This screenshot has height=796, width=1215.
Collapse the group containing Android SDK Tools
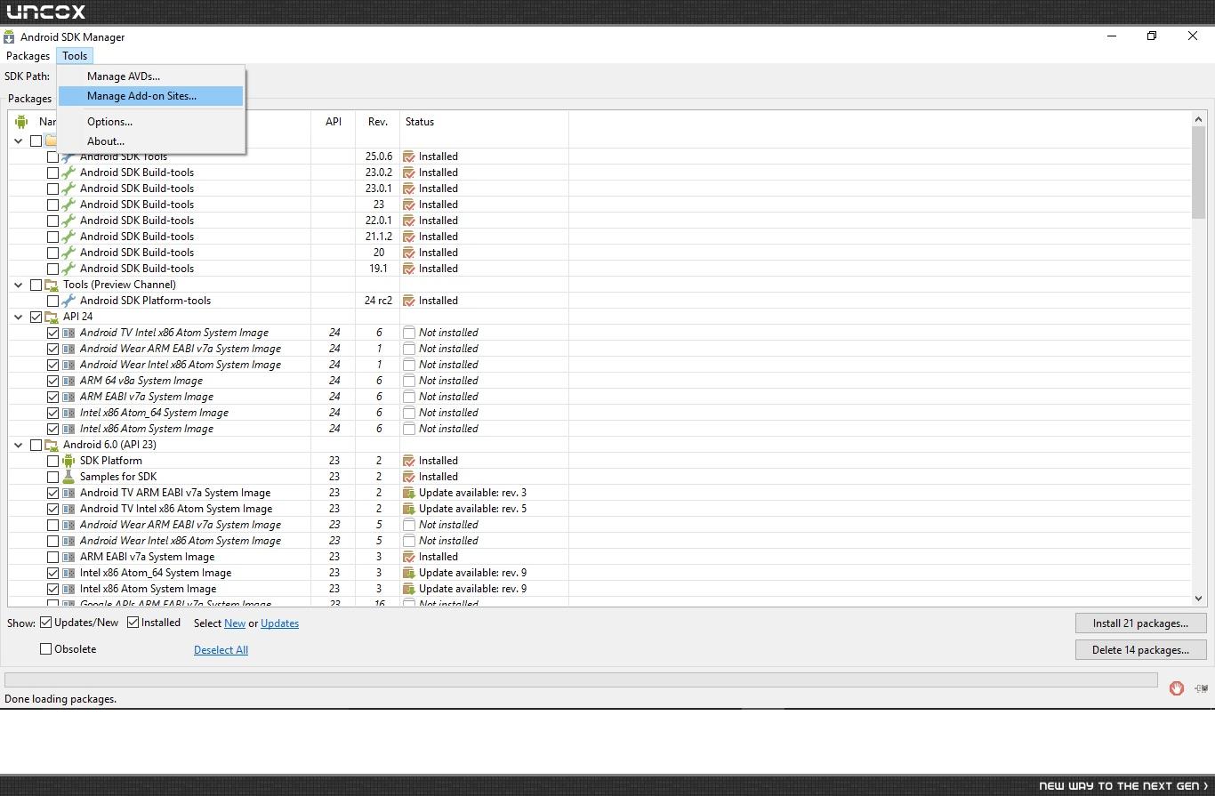19,141
